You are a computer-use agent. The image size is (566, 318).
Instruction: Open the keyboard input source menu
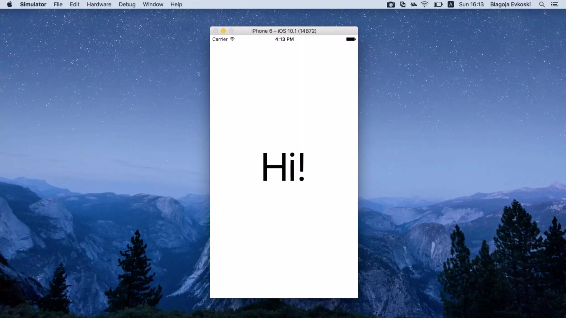point(451,4)
